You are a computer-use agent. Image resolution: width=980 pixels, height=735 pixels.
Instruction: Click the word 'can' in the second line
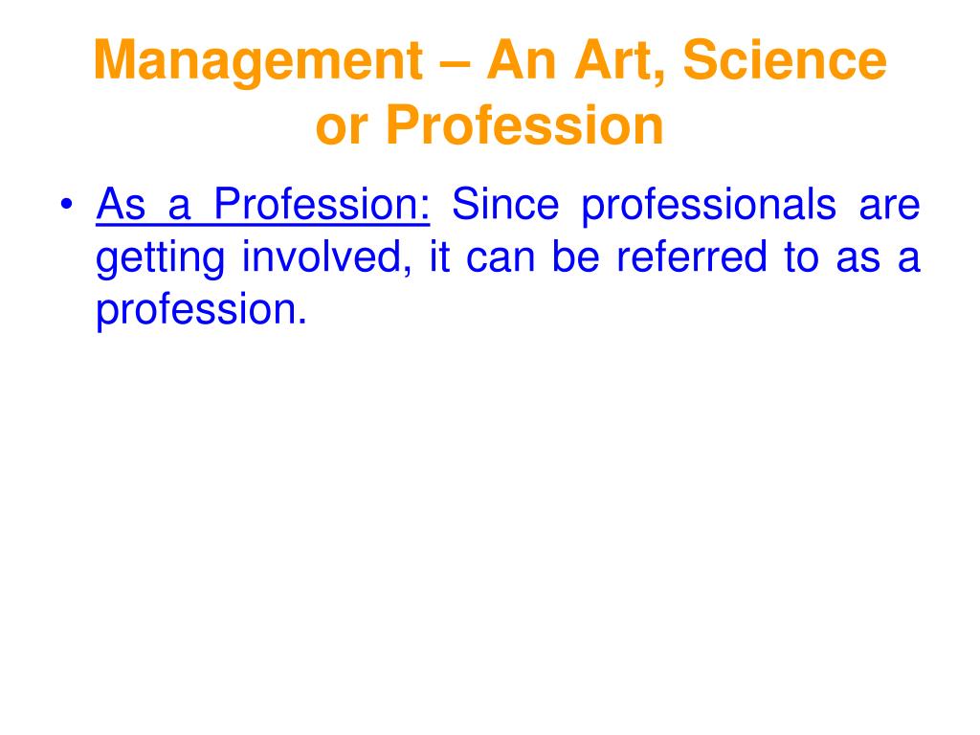point(501,259)
